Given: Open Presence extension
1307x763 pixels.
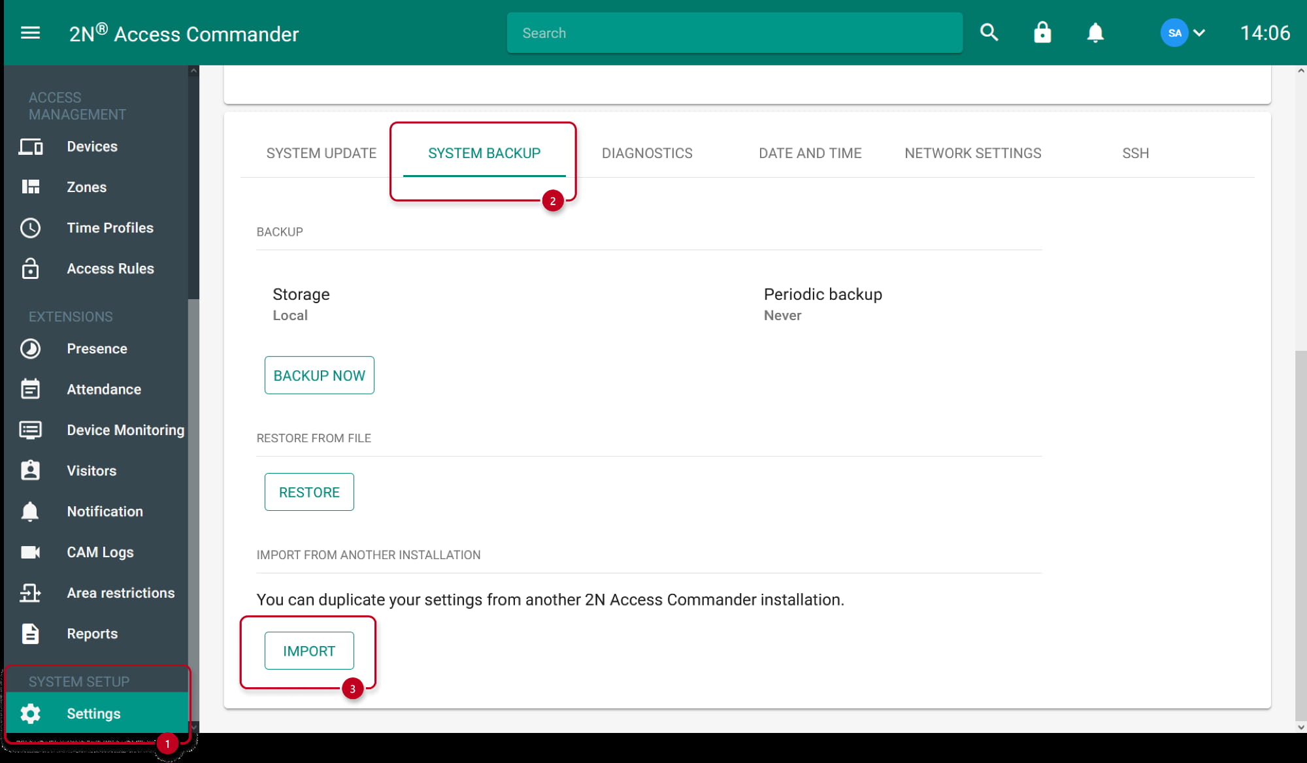Looking at the screenshot, I should point(96,348).
